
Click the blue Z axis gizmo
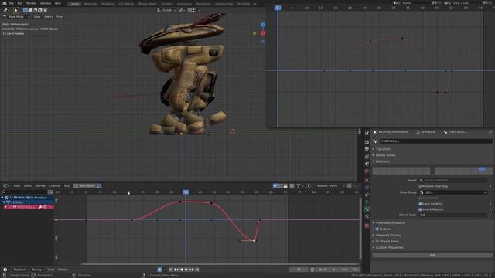pyautogui.click(x=263, y=25)
